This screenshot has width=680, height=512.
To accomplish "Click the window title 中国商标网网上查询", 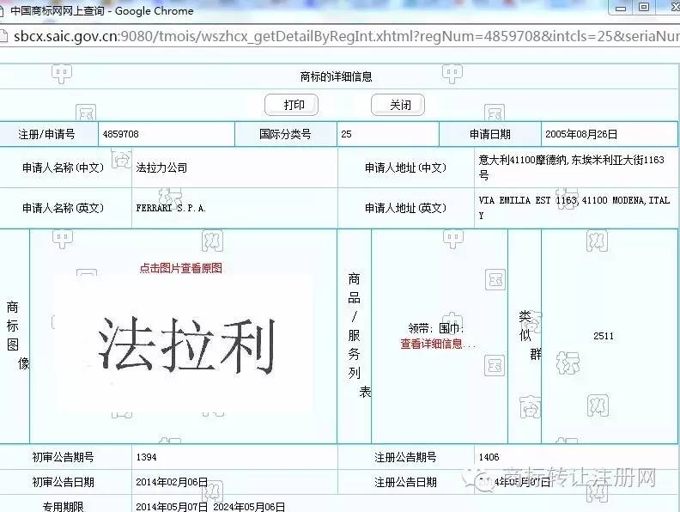I will pyautogui.click(x=58, y=10).
